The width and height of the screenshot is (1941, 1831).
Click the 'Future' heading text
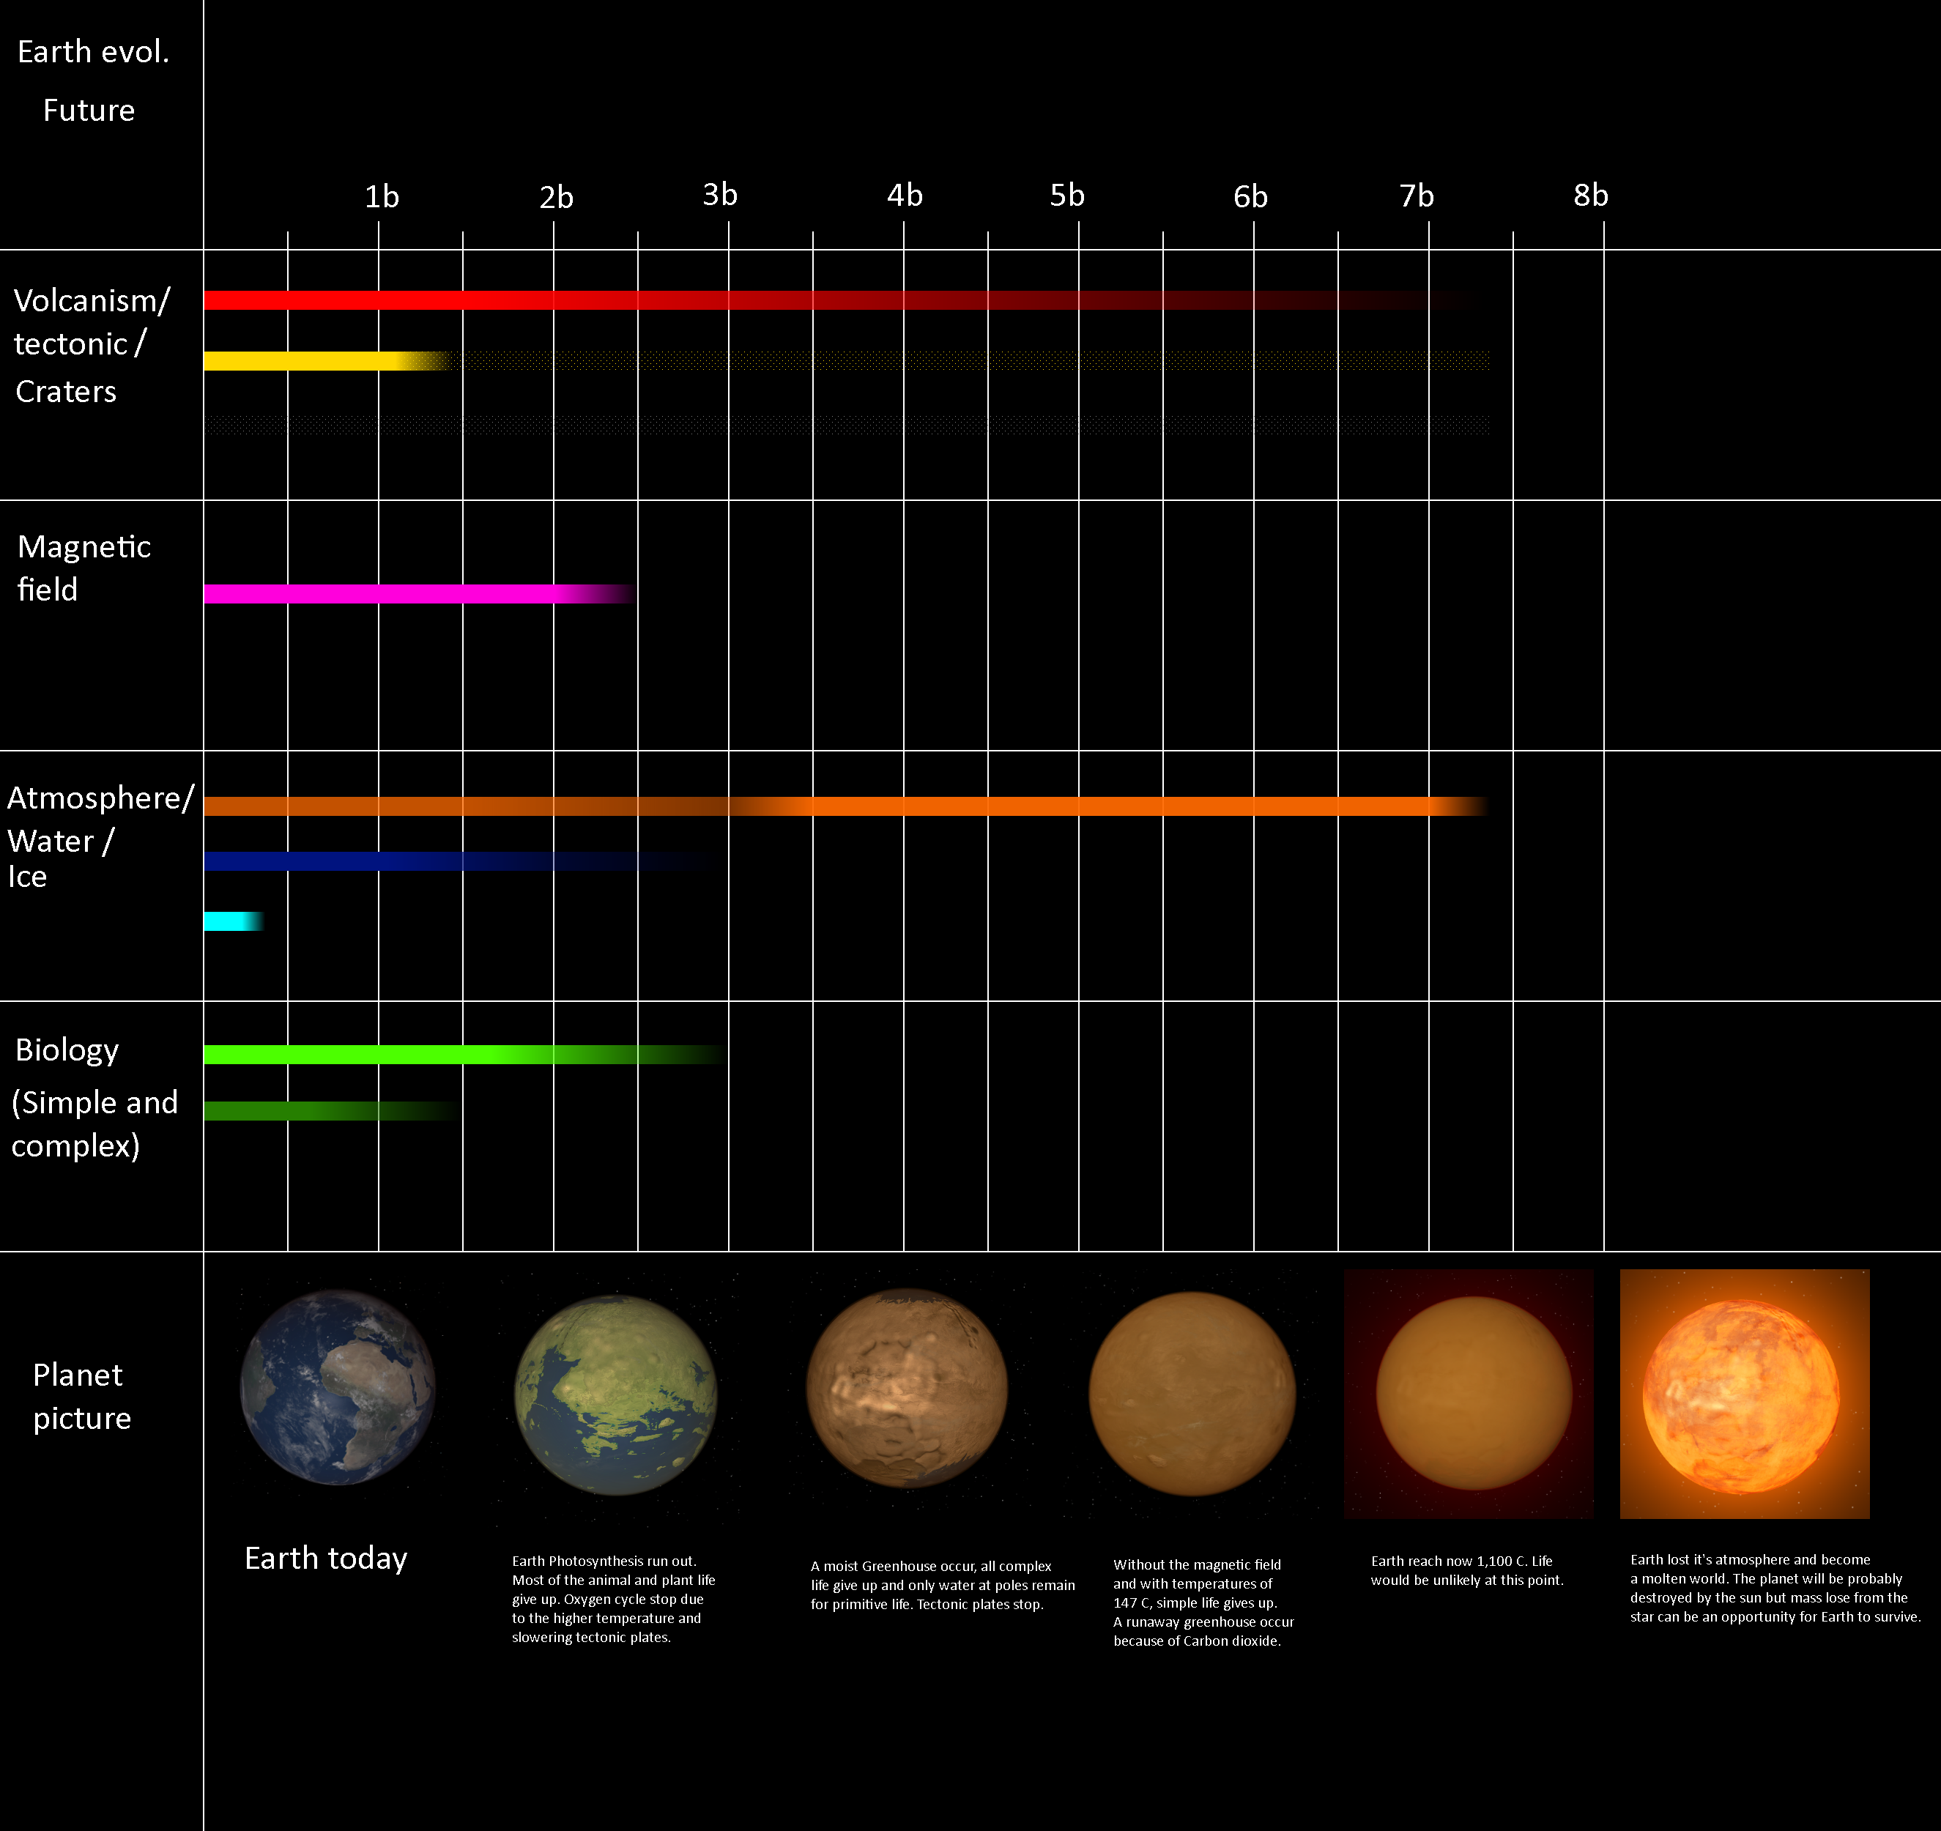point(89,111)
